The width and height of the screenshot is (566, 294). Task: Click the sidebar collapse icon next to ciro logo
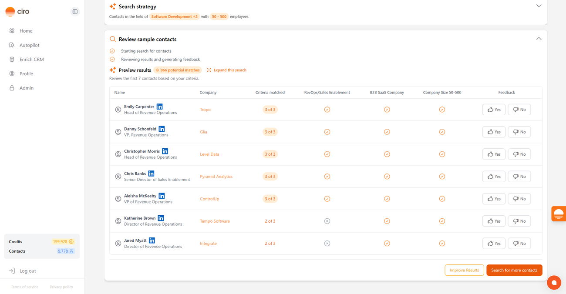click(x=75, y=12)
